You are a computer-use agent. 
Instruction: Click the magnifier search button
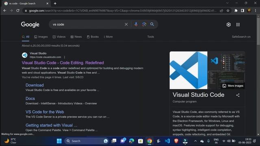point(152,24)
